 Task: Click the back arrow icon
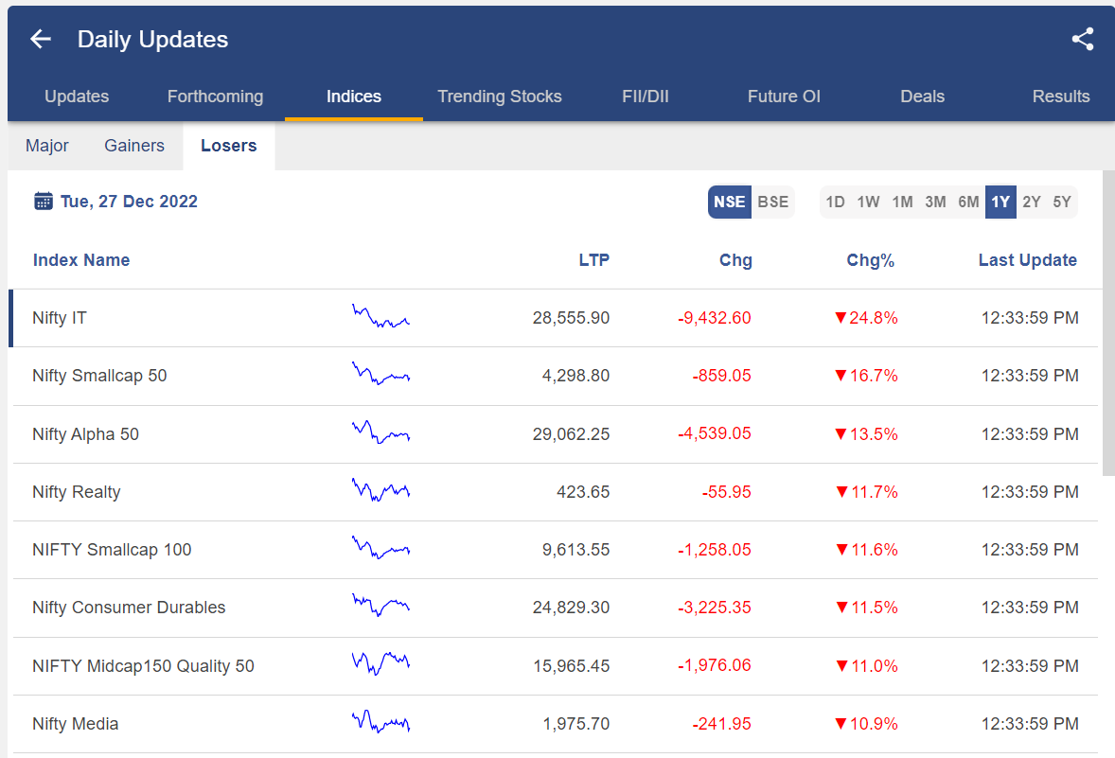(41, 39)
